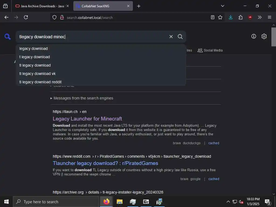Show hidden system tray icons

(228, 202)
